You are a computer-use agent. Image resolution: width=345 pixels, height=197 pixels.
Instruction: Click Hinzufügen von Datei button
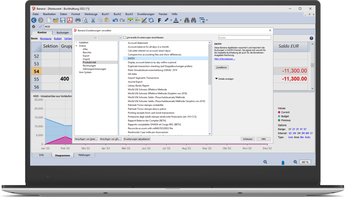coord(86,139)
